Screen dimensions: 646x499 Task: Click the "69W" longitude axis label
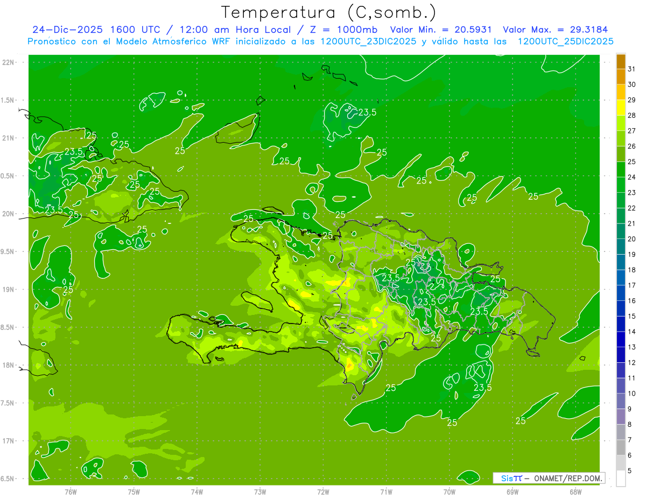[512, 491]
